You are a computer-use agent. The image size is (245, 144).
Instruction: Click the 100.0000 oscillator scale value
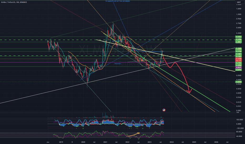click(x=240, y=120)
